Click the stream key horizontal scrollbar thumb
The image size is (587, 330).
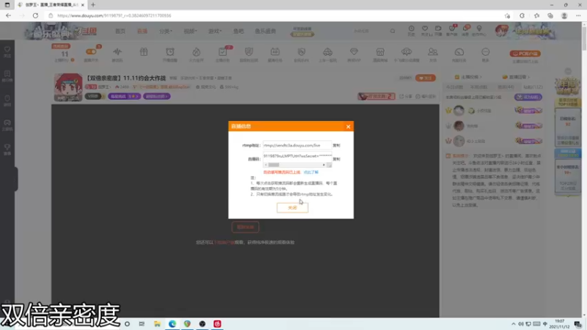click(274, 165)
